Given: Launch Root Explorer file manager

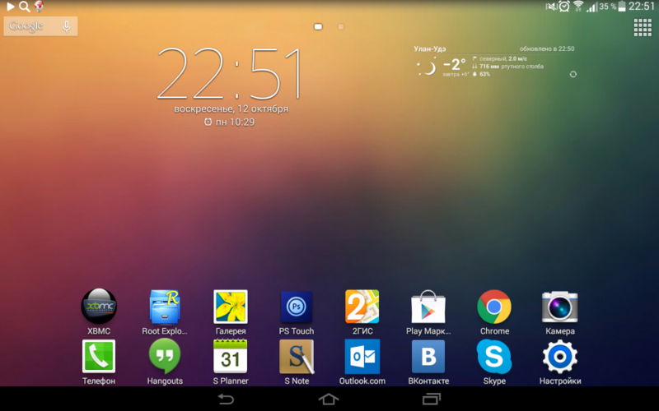Looking at the screenshot, I should click(165, 307).
